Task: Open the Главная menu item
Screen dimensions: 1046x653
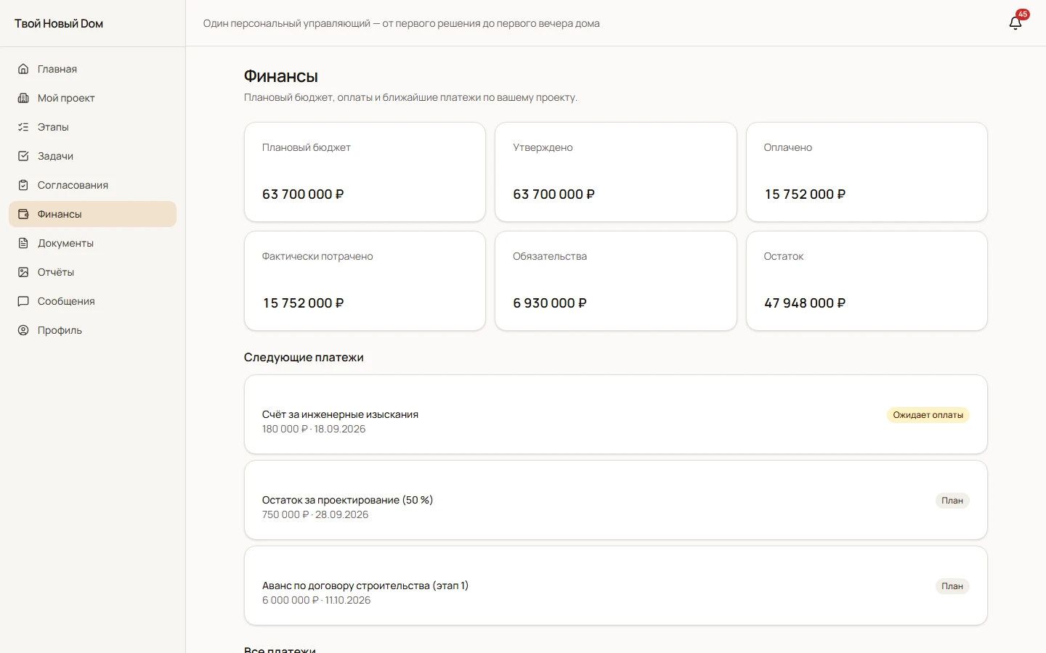Action: tap(92, 69)
